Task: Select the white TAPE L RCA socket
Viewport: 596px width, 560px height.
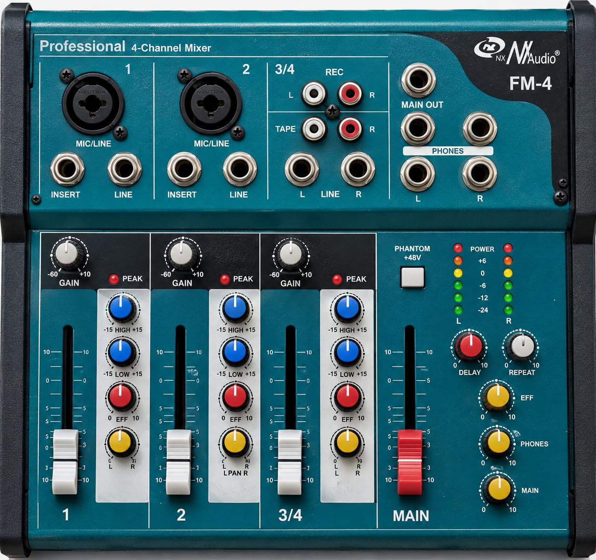Action: pyautogui.click(x=314, y=129)
